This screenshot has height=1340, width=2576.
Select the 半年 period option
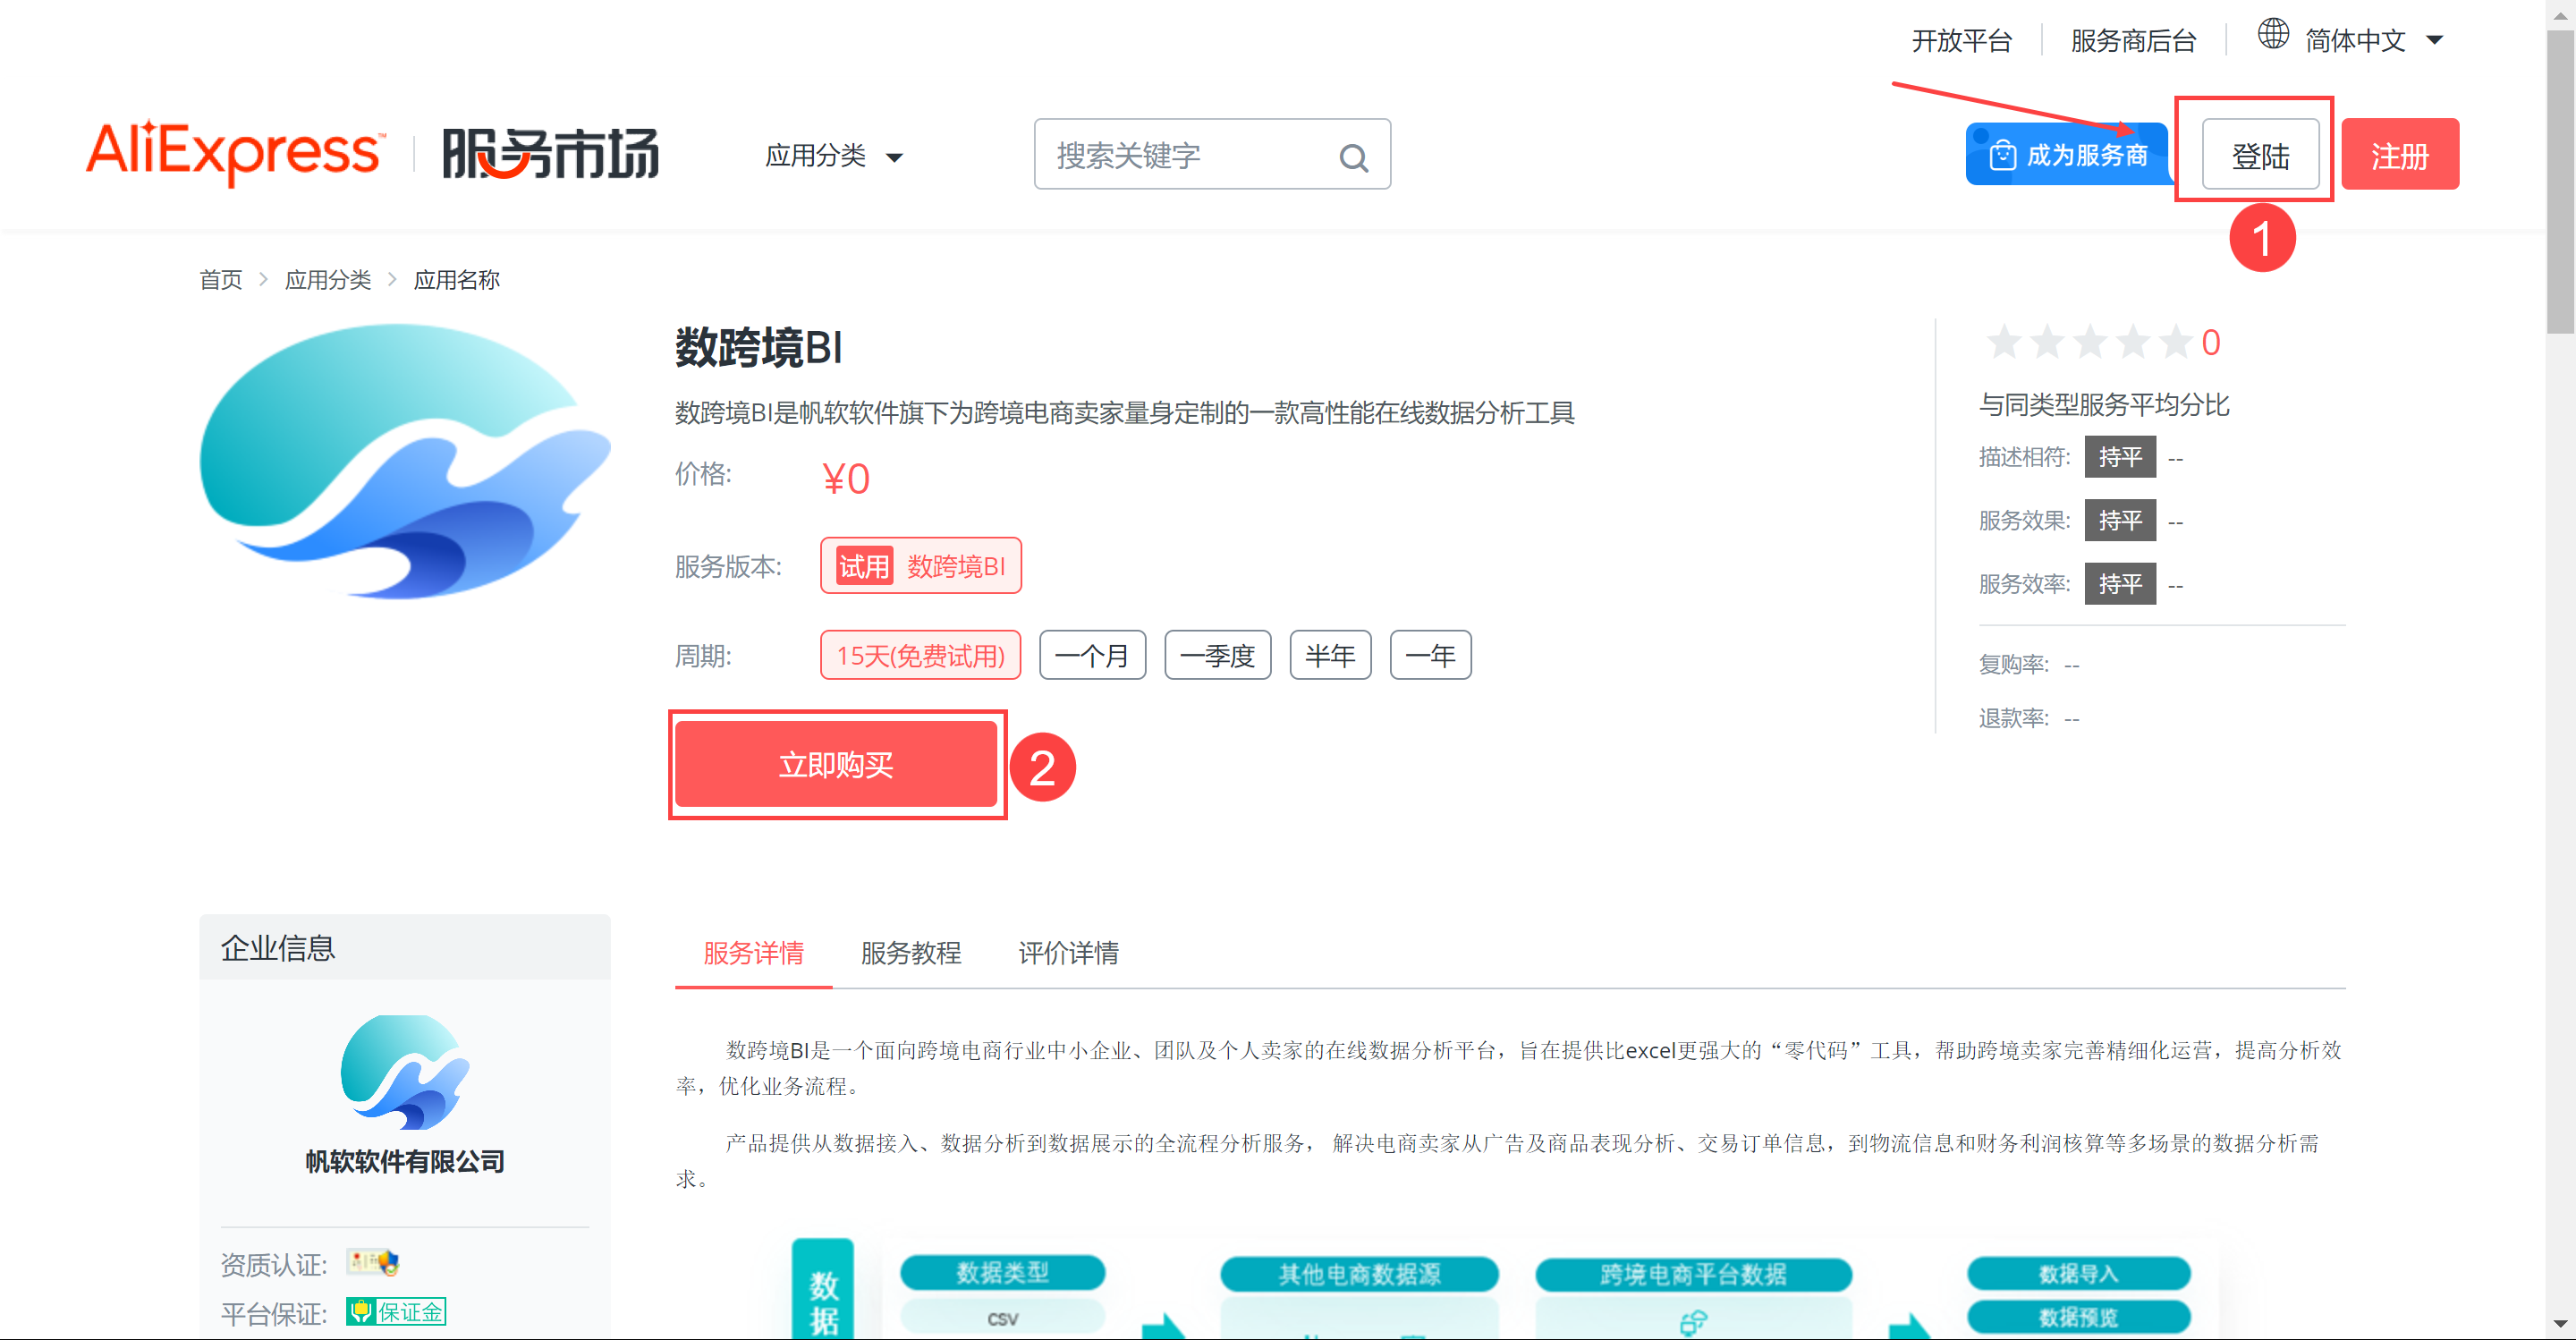pos(1330,655)
